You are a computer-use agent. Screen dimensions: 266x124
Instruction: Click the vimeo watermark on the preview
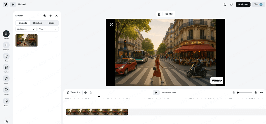tap(217, 80)
